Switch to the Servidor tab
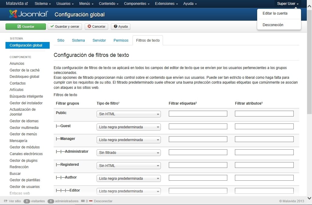The image size is (312, 205). coord(99,40)
